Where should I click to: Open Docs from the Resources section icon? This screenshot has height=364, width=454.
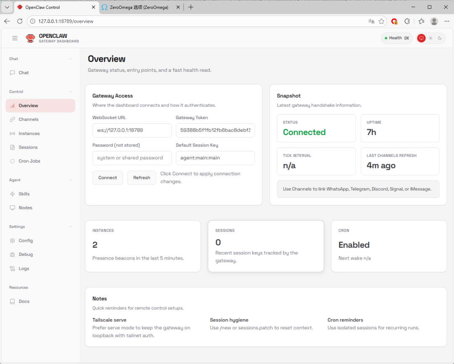(x=13, y=301)
